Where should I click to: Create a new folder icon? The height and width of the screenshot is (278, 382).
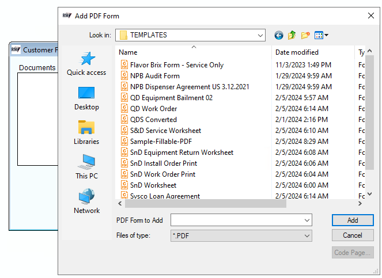point(305,35)
